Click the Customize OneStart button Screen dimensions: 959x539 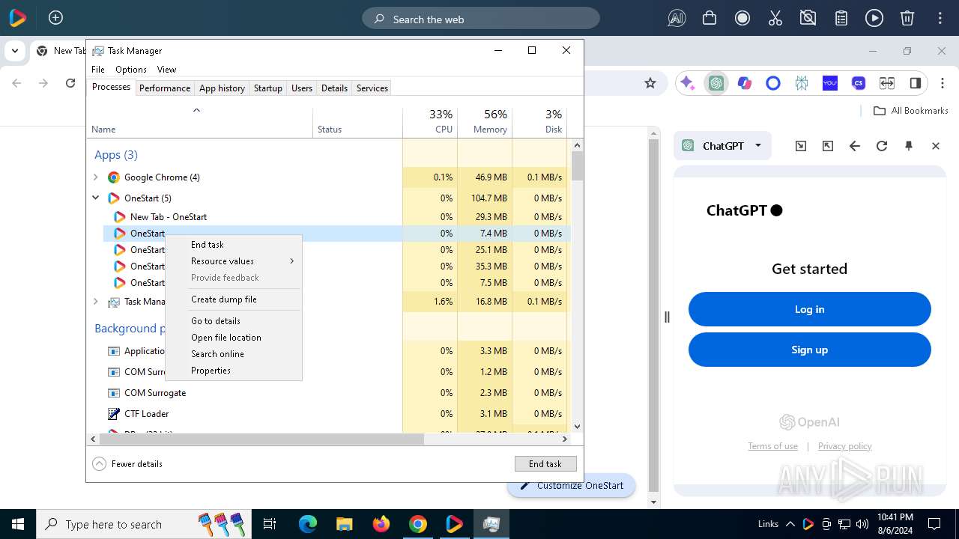[572, 485]
